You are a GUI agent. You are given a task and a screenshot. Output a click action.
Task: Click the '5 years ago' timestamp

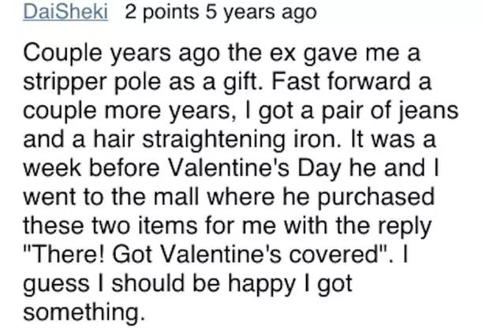pos(261,13)
